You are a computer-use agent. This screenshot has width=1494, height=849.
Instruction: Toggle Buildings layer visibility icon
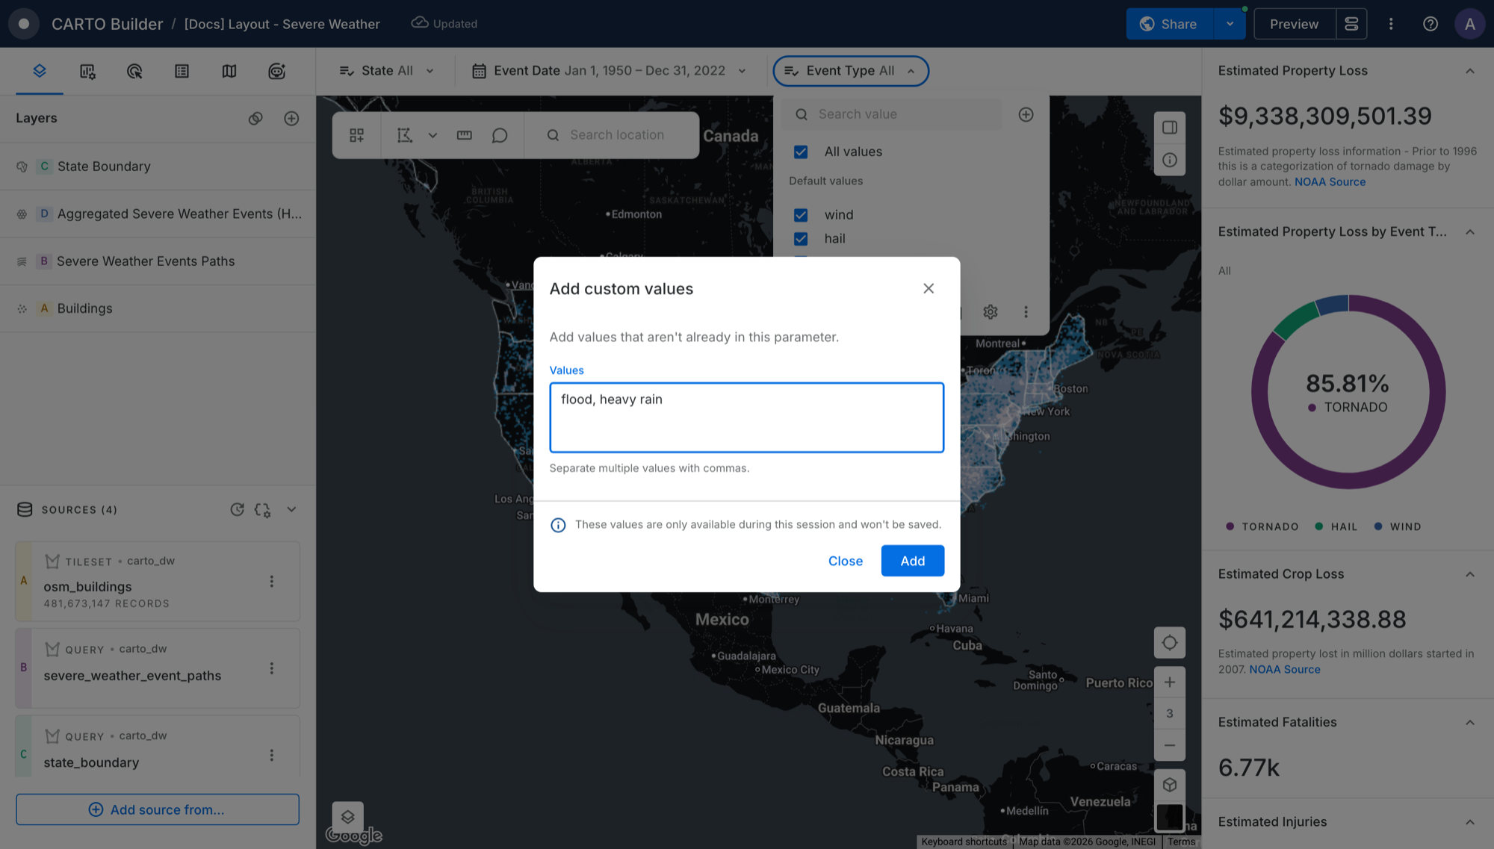(22, 308)
